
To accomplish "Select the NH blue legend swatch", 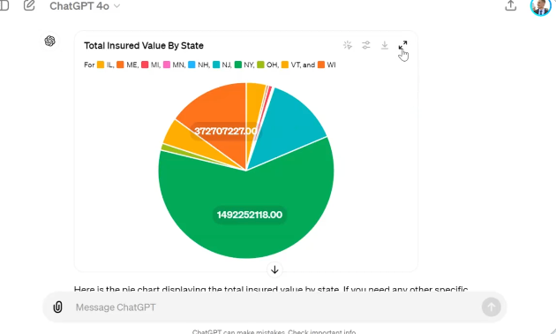I will coord(192,65).
